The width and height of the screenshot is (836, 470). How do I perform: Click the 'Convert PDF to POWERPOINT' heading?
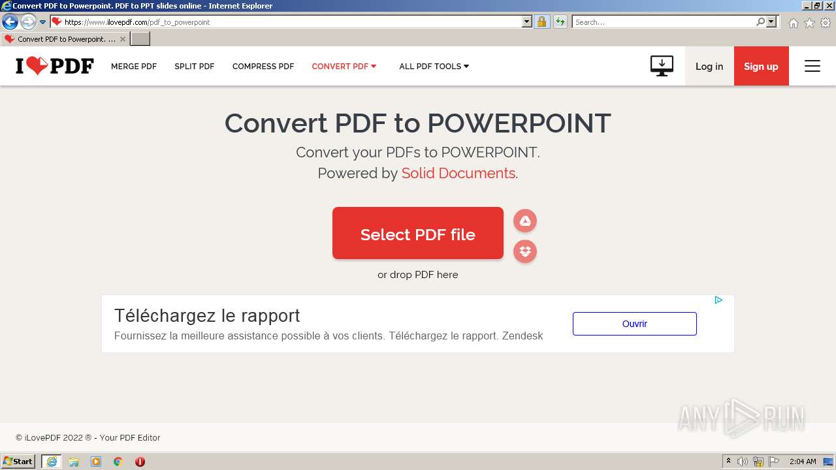click(418, 123)
